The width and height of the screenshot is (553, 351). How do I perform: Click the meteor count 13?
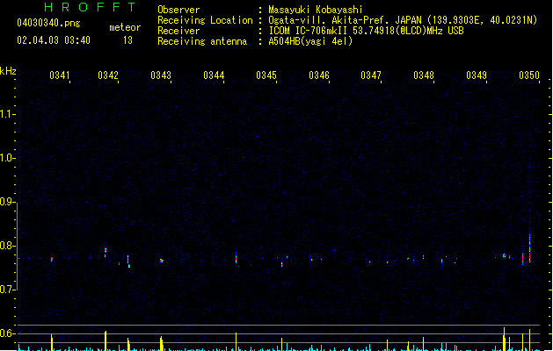(127, 40)
